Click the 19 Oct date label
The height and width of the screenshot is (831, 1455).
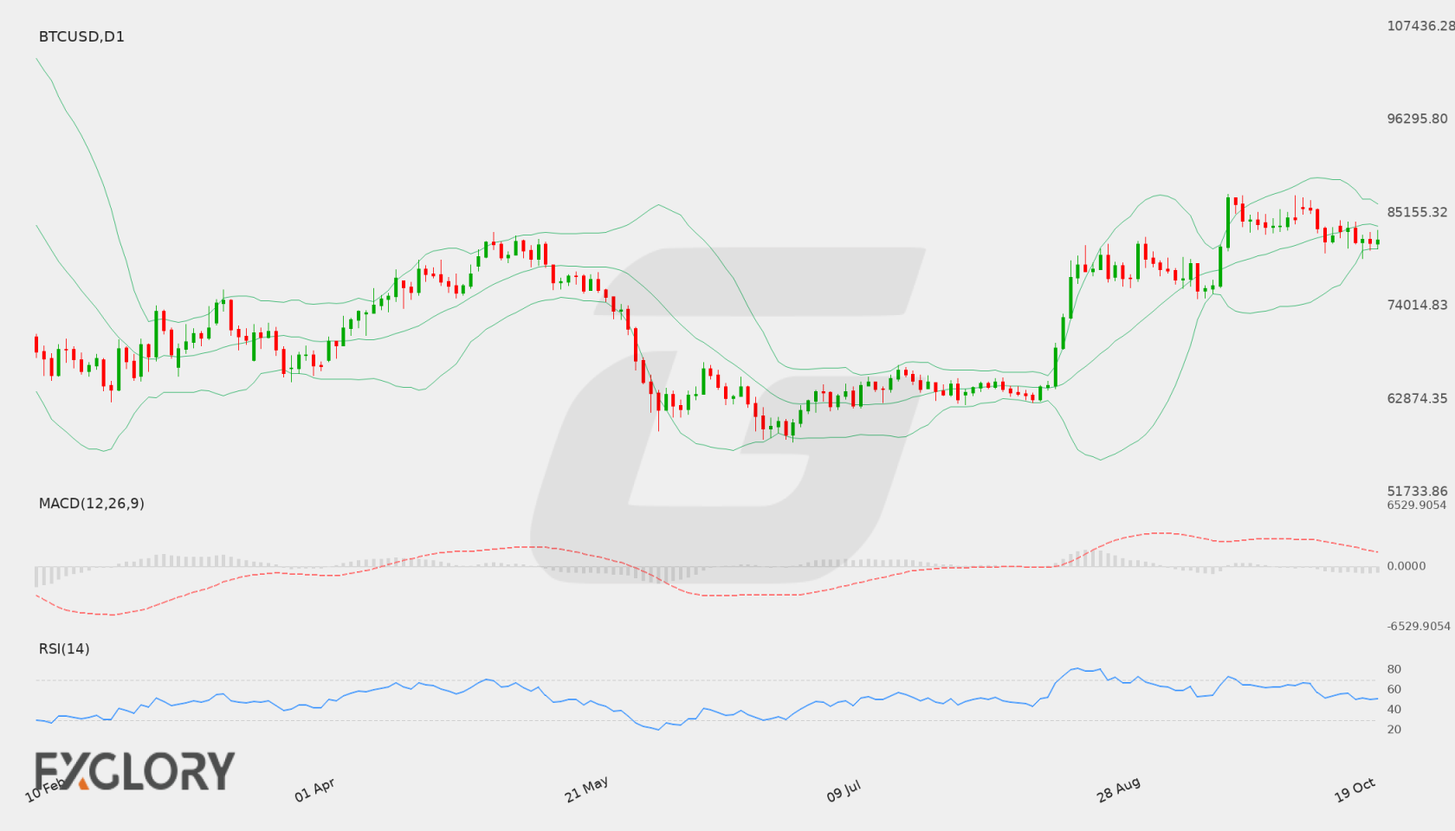pyautogui.click(x=1355, y=789)
